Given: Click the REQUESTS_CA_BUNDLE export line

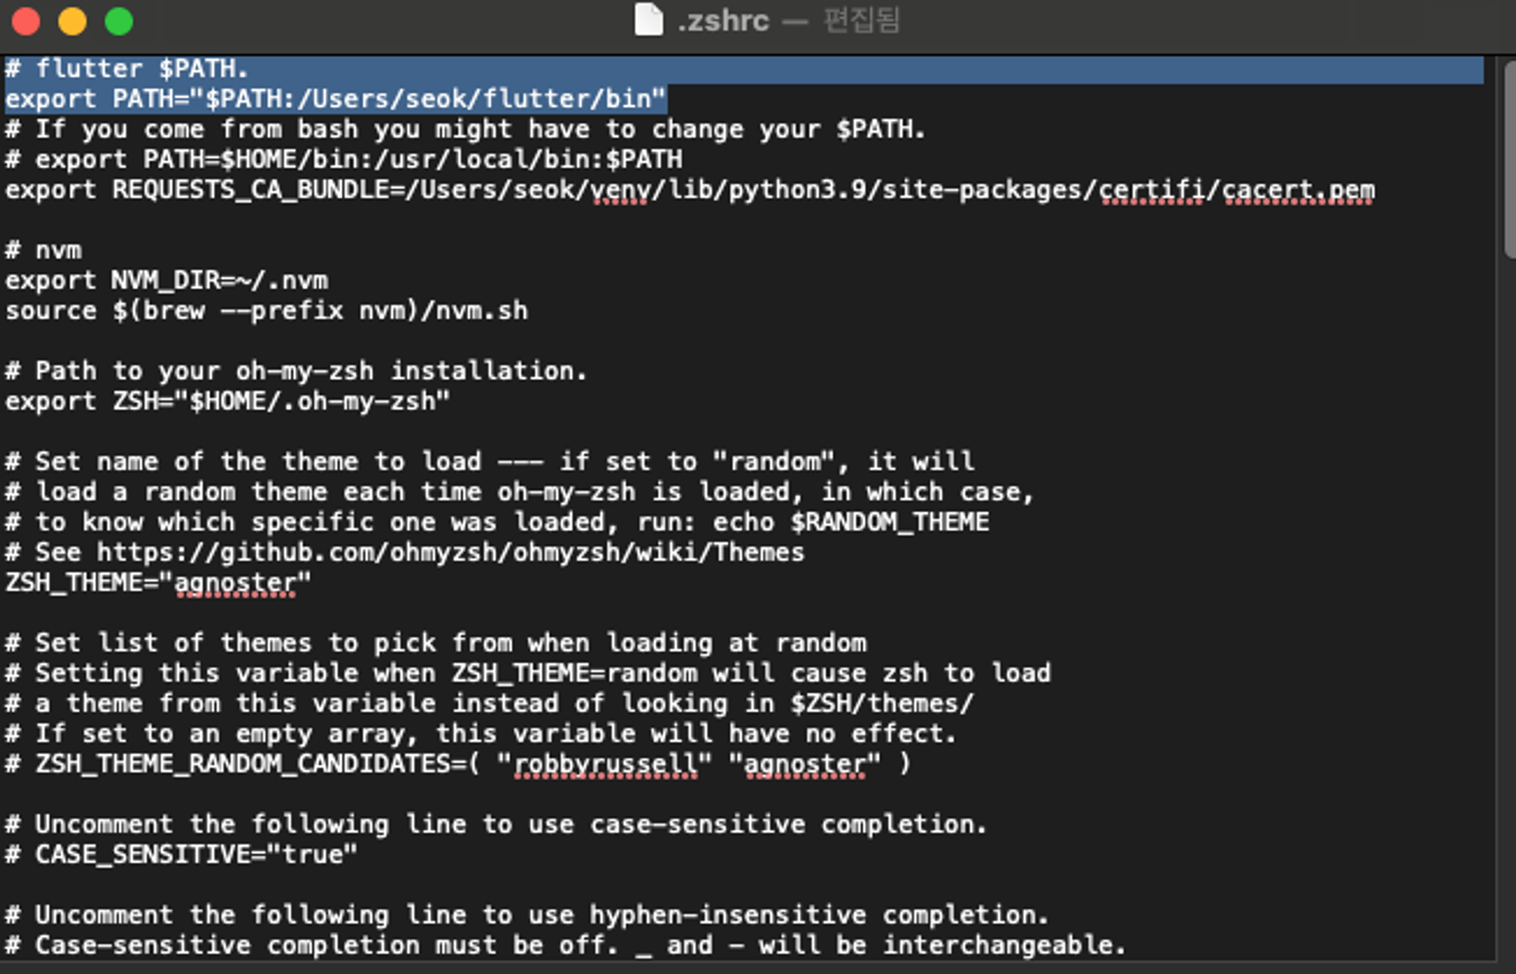Looking at the screenshot, I should coord(690,190).
